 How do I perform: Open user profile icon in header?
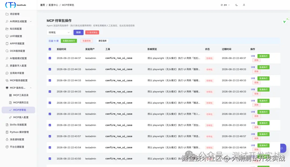pos(244,5)
